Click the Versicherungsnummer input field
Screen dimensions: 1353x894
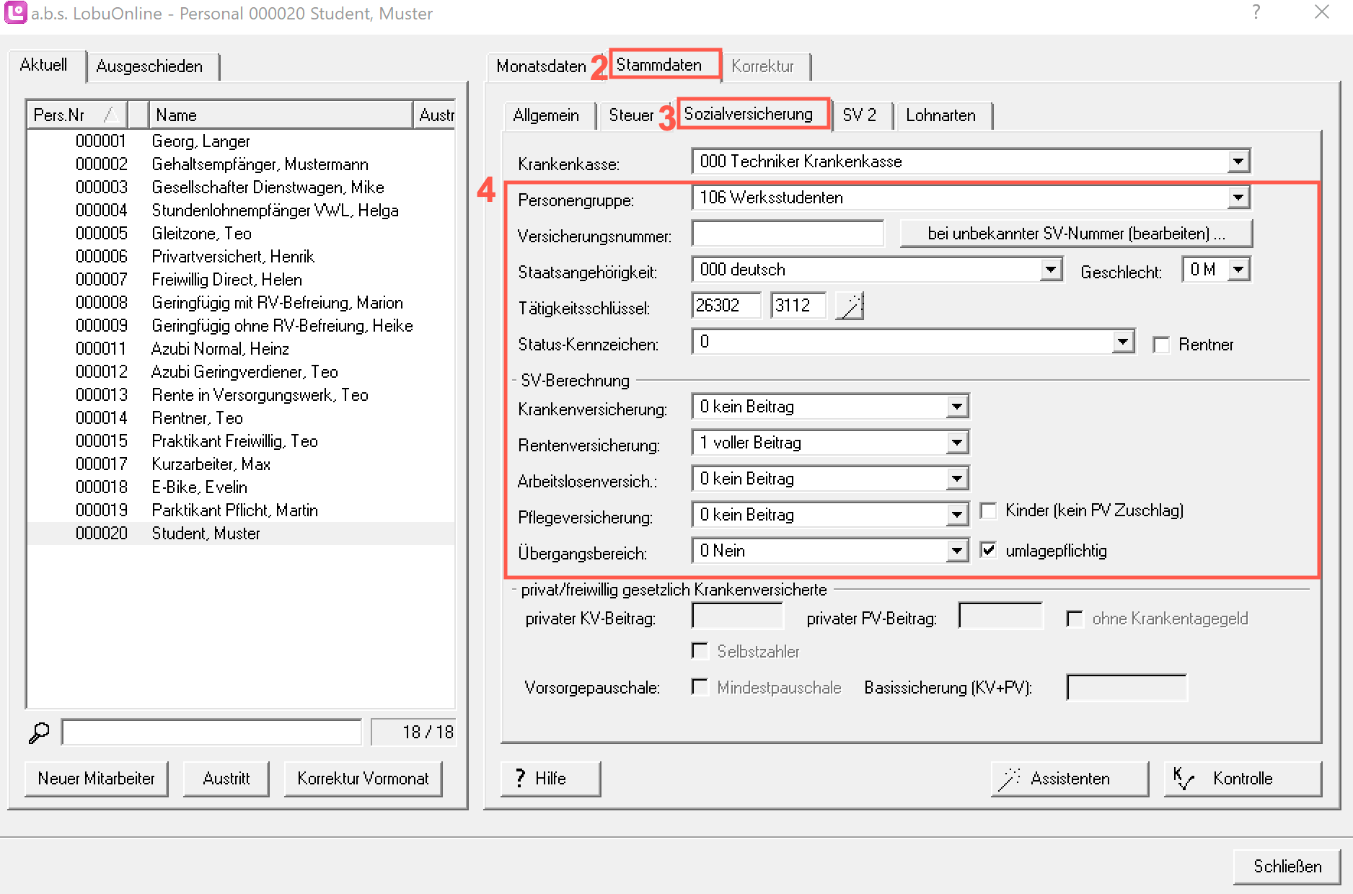(x=788, y=234)
